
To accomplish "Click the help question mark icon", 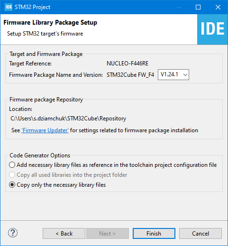I will (13, 233).
